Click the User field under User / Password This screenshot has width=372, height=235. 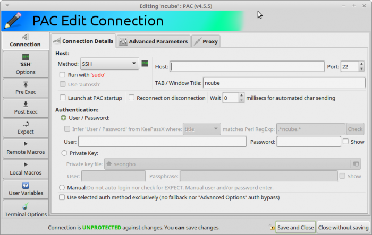[162, 142]
